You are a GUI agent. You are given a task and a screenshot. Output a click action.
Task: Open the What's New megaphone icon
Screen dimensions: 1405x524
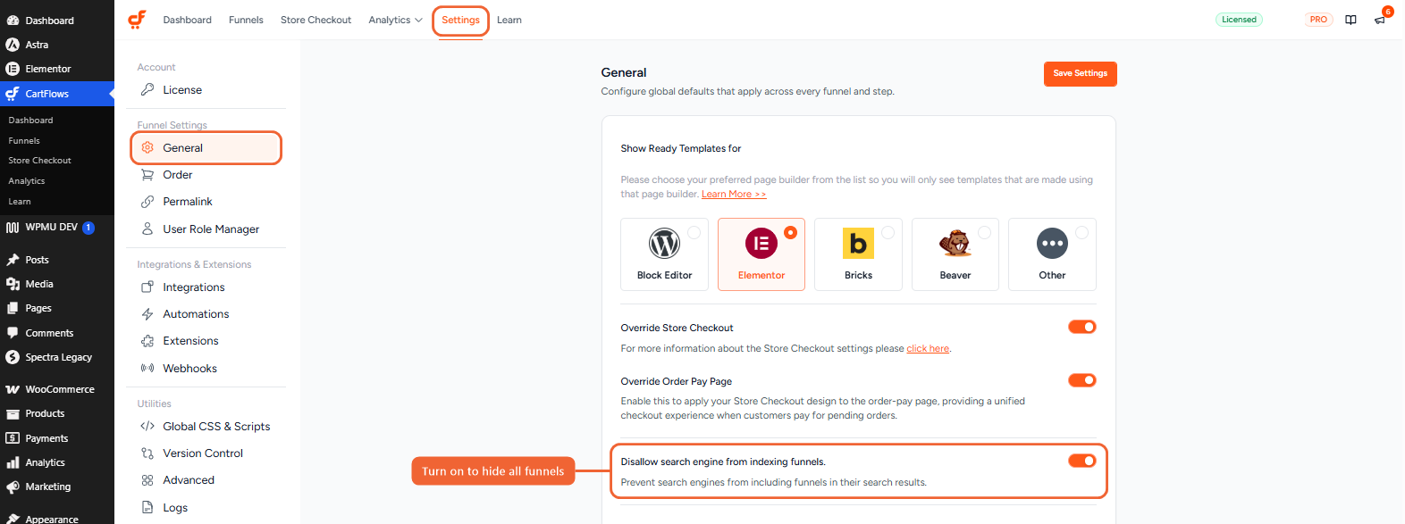click(x=1380, y=20)
